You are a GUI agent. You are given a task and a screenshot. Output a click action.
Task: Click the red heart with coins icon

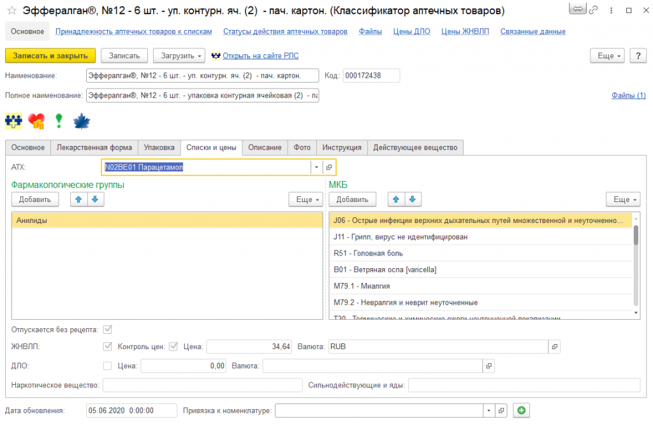click(36, 121)
